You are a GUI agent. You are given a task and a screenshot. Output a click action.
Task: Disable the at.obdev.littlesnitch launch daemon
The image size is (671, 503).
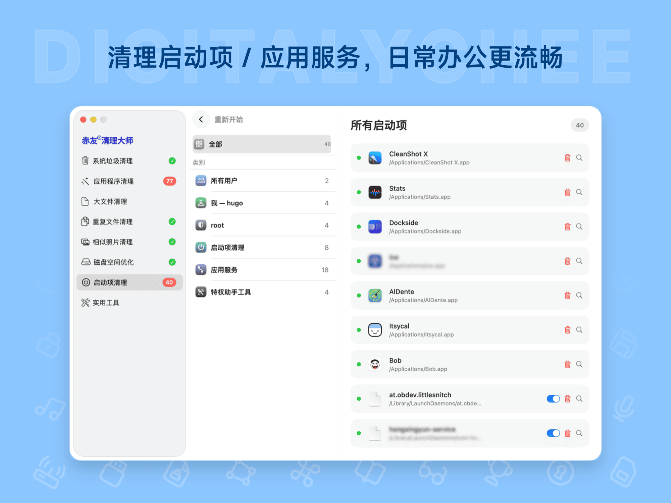(x=553, y=399)
